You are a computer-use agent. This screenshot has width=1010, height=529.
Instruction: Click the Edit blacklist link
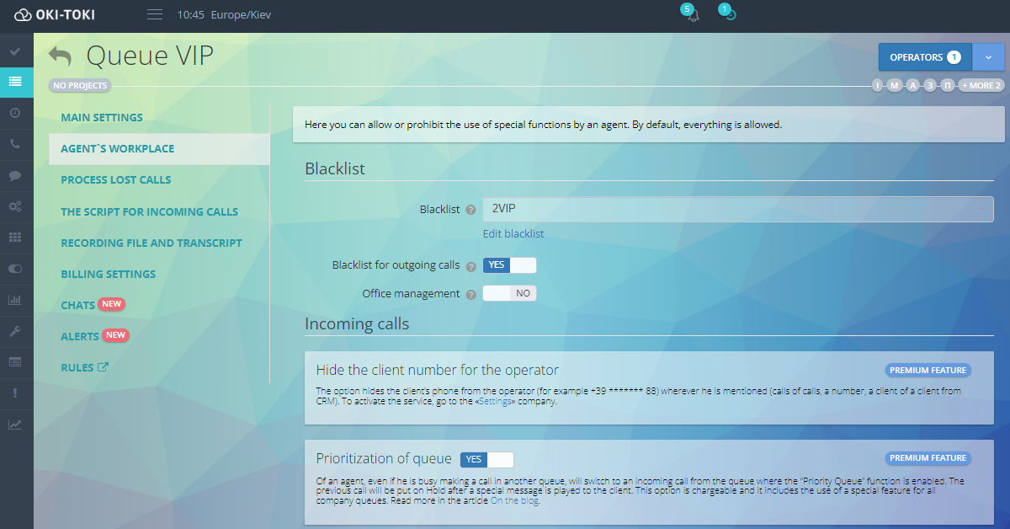513,233
